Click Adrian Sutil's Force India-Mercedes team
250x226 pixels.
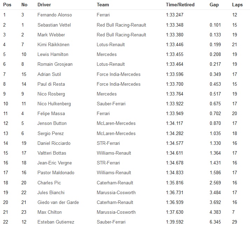coord(119,74)
